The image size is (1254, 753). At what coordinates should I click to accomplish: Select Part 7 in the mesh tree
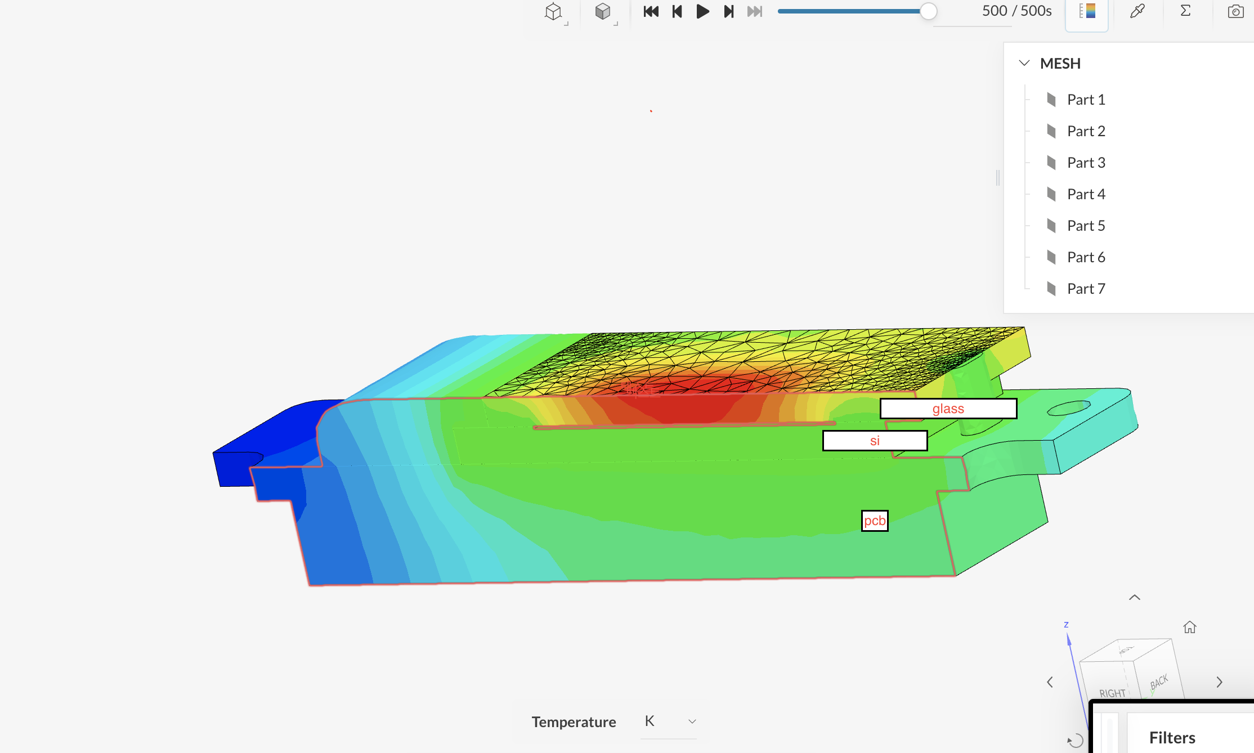coord(1086,288)
